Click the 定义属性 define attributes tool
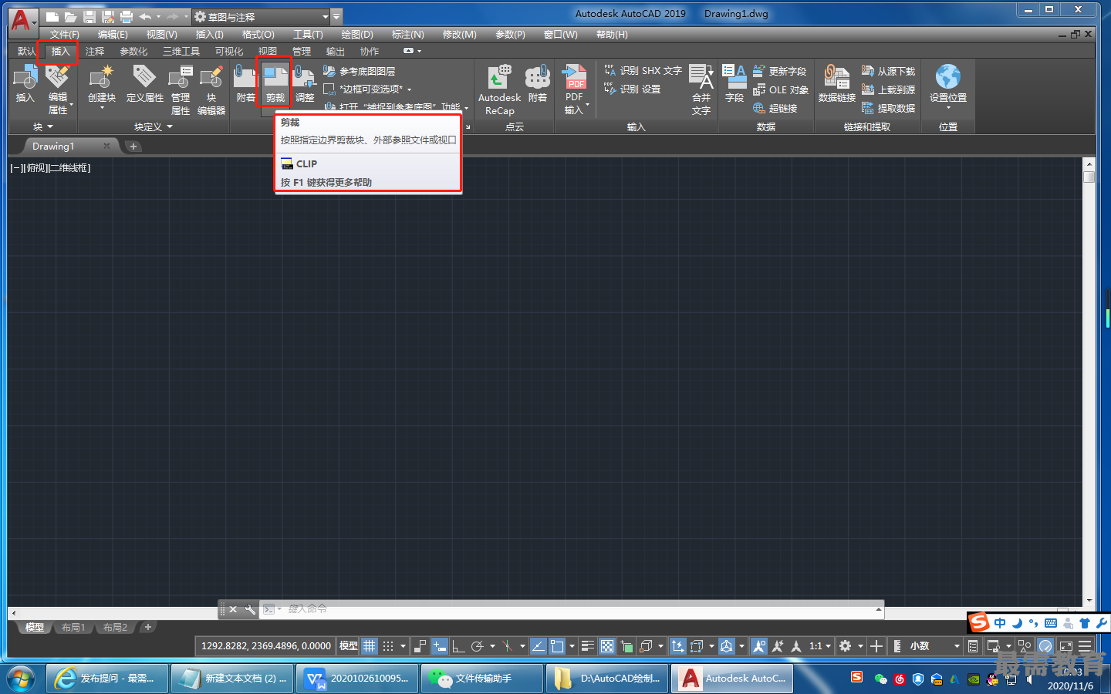This screenshot has width=1111, height=694. [x=144, y=84]
